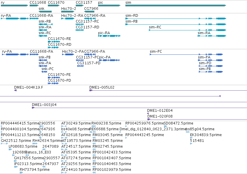The image size is (247, 174).
Task: Click the snk-PB protein label
Action: click(x=45, y=57)
